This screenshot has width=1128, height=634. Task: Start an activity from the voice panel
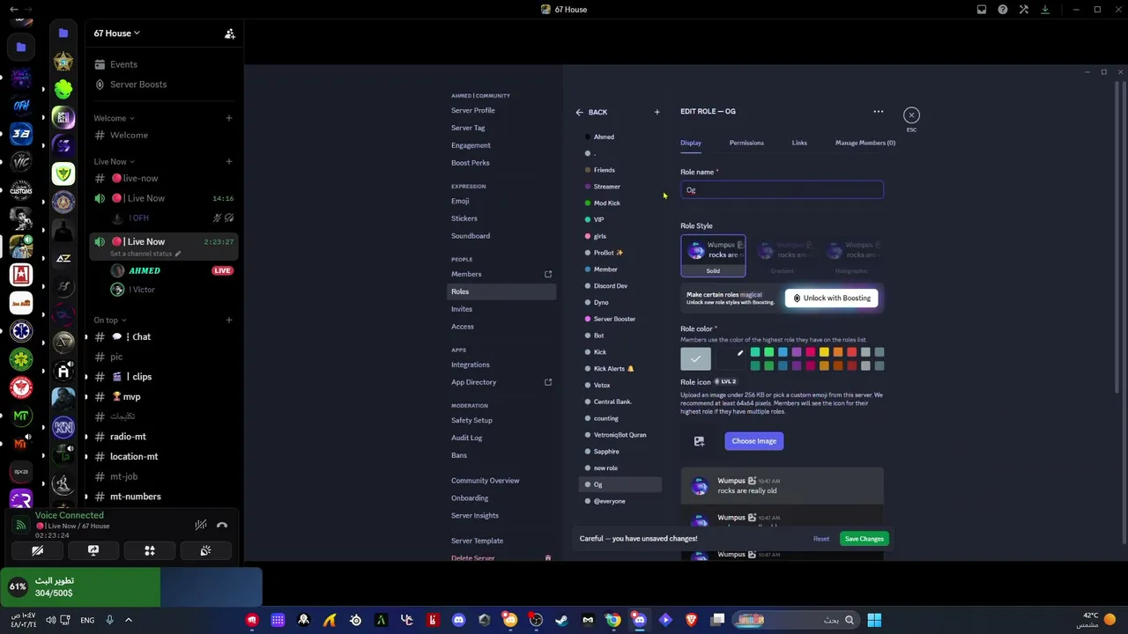[150, 550]
